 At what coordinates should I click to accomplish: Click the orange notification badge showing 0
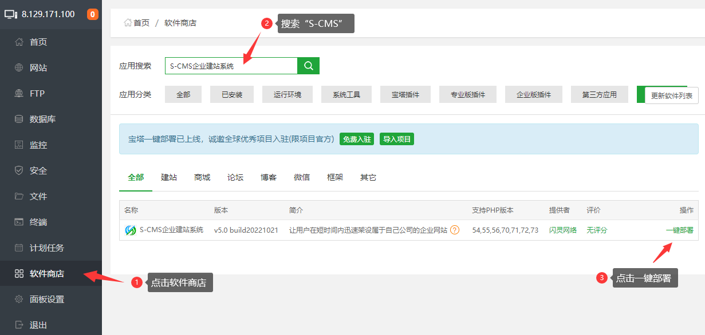(x=93, y=14)
